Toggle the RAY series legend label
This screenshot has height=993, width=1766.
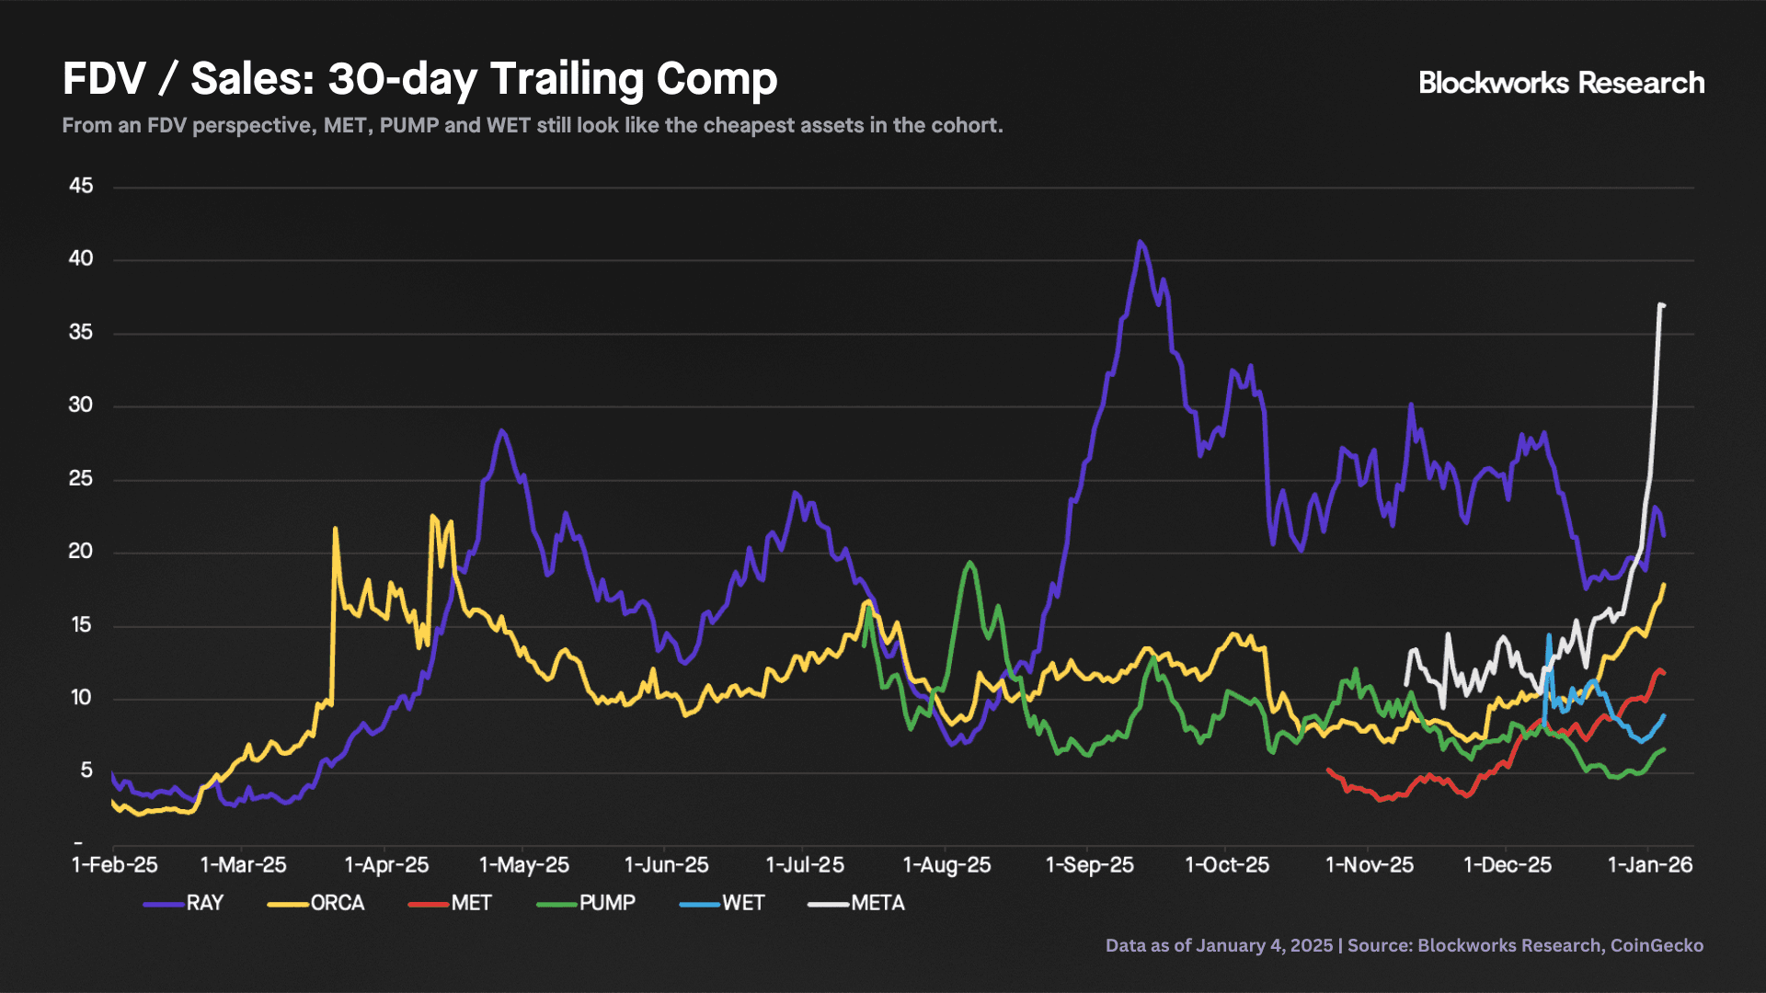(205, 904)
